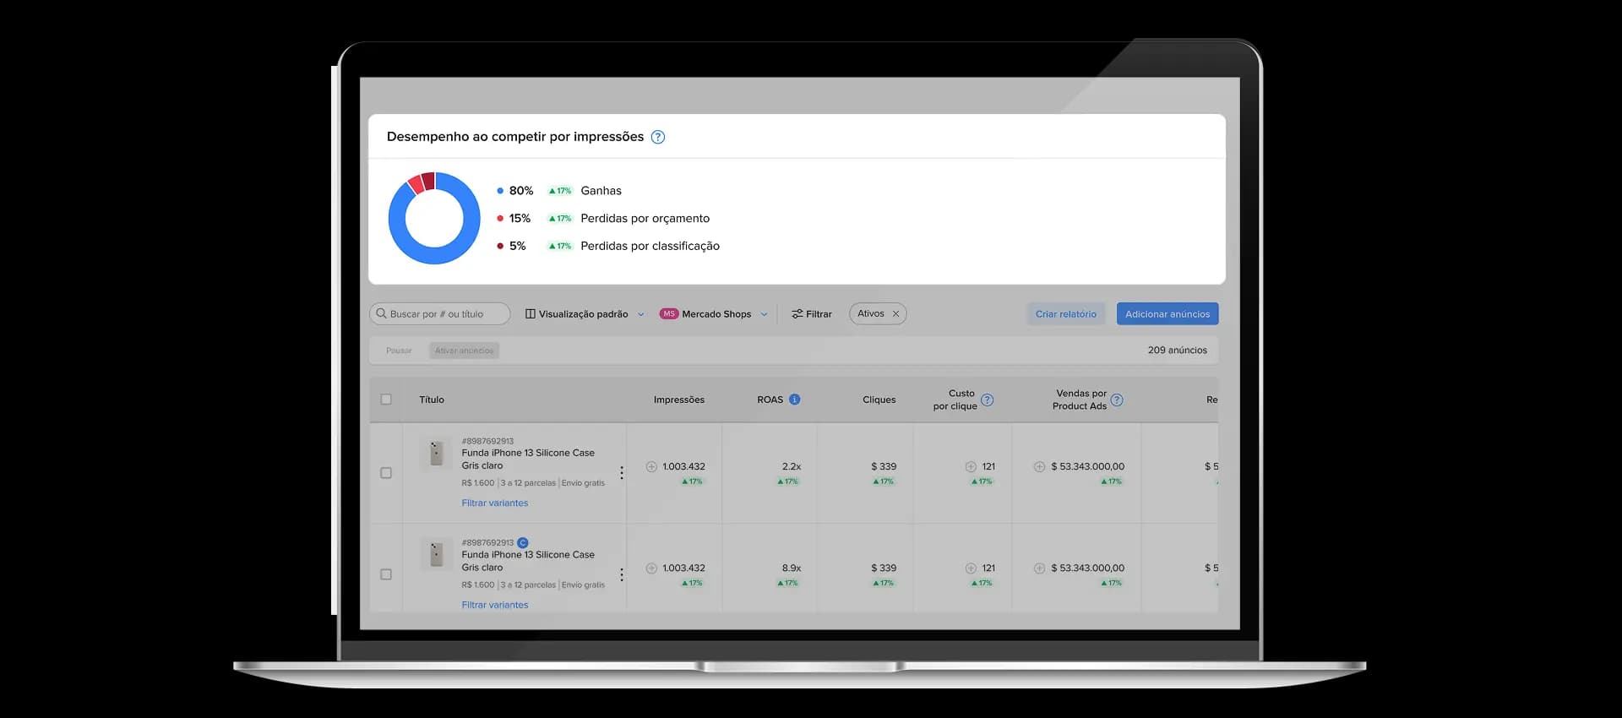Open help icon for Vendas por Product Ads
This screenshot has width=1622, height=718.
pyautogui.click(x=1117, y=400)
